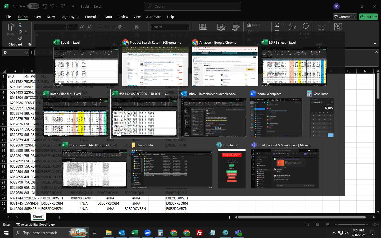Screen dimensions: 381x238
Task: Open the Automate tab
Action: [154, 17]
